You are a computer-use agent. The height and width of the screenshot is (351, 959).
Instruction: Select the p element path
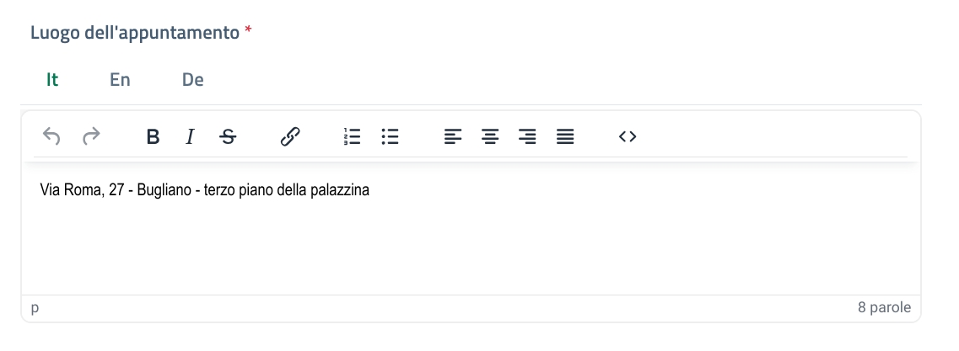[x=35, y=308]
